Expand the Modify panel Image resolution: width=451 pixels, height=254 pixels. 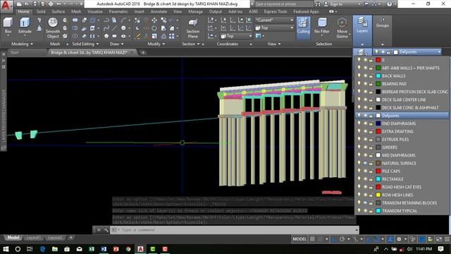(156, 44)
